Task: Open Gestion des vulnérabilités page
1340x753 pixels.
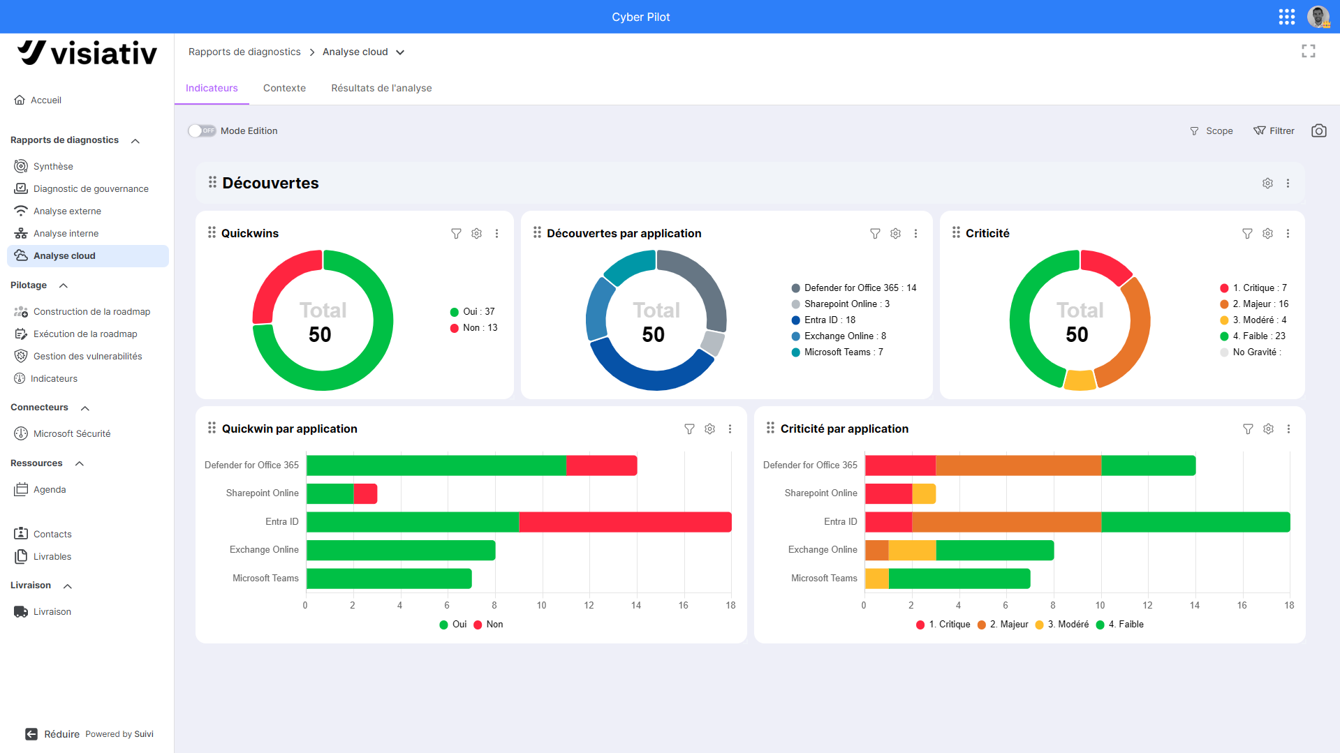Action: tap(88, 357)
